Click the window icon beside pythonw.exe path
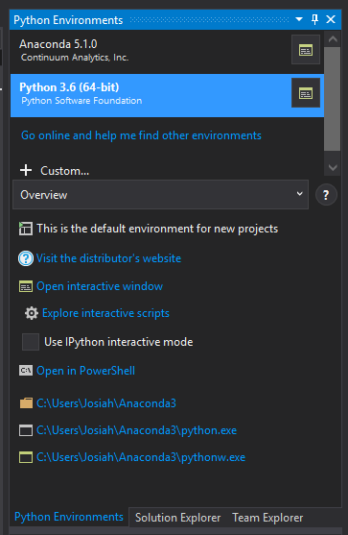Image resolution: width=348 pixels, height=535 pixels. coord(26,457)
